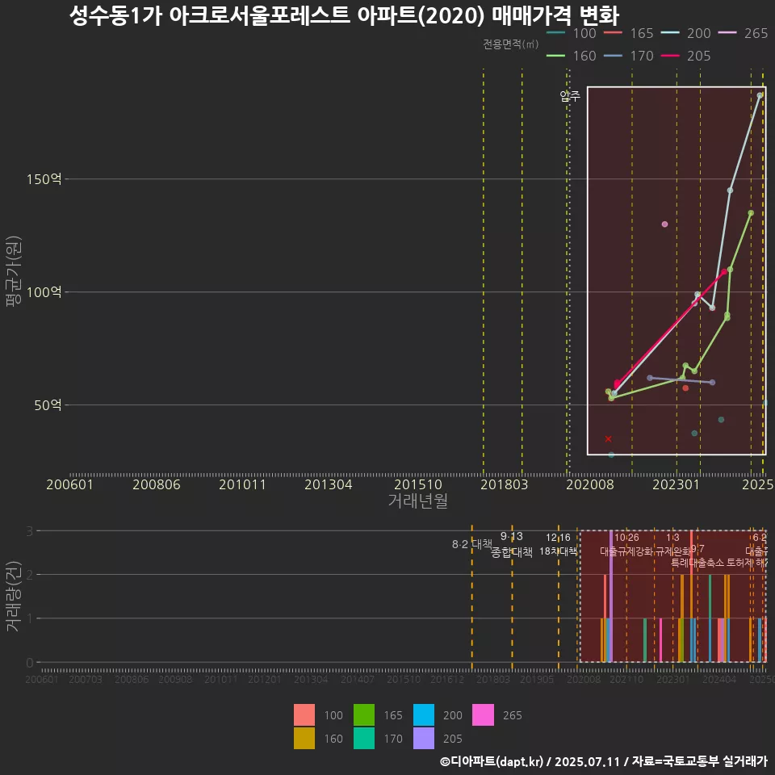Image resolution: width=775 pixels, height=775 pixels.
Task: Click the 150억 y-axis label
Action: coord(44,179)
